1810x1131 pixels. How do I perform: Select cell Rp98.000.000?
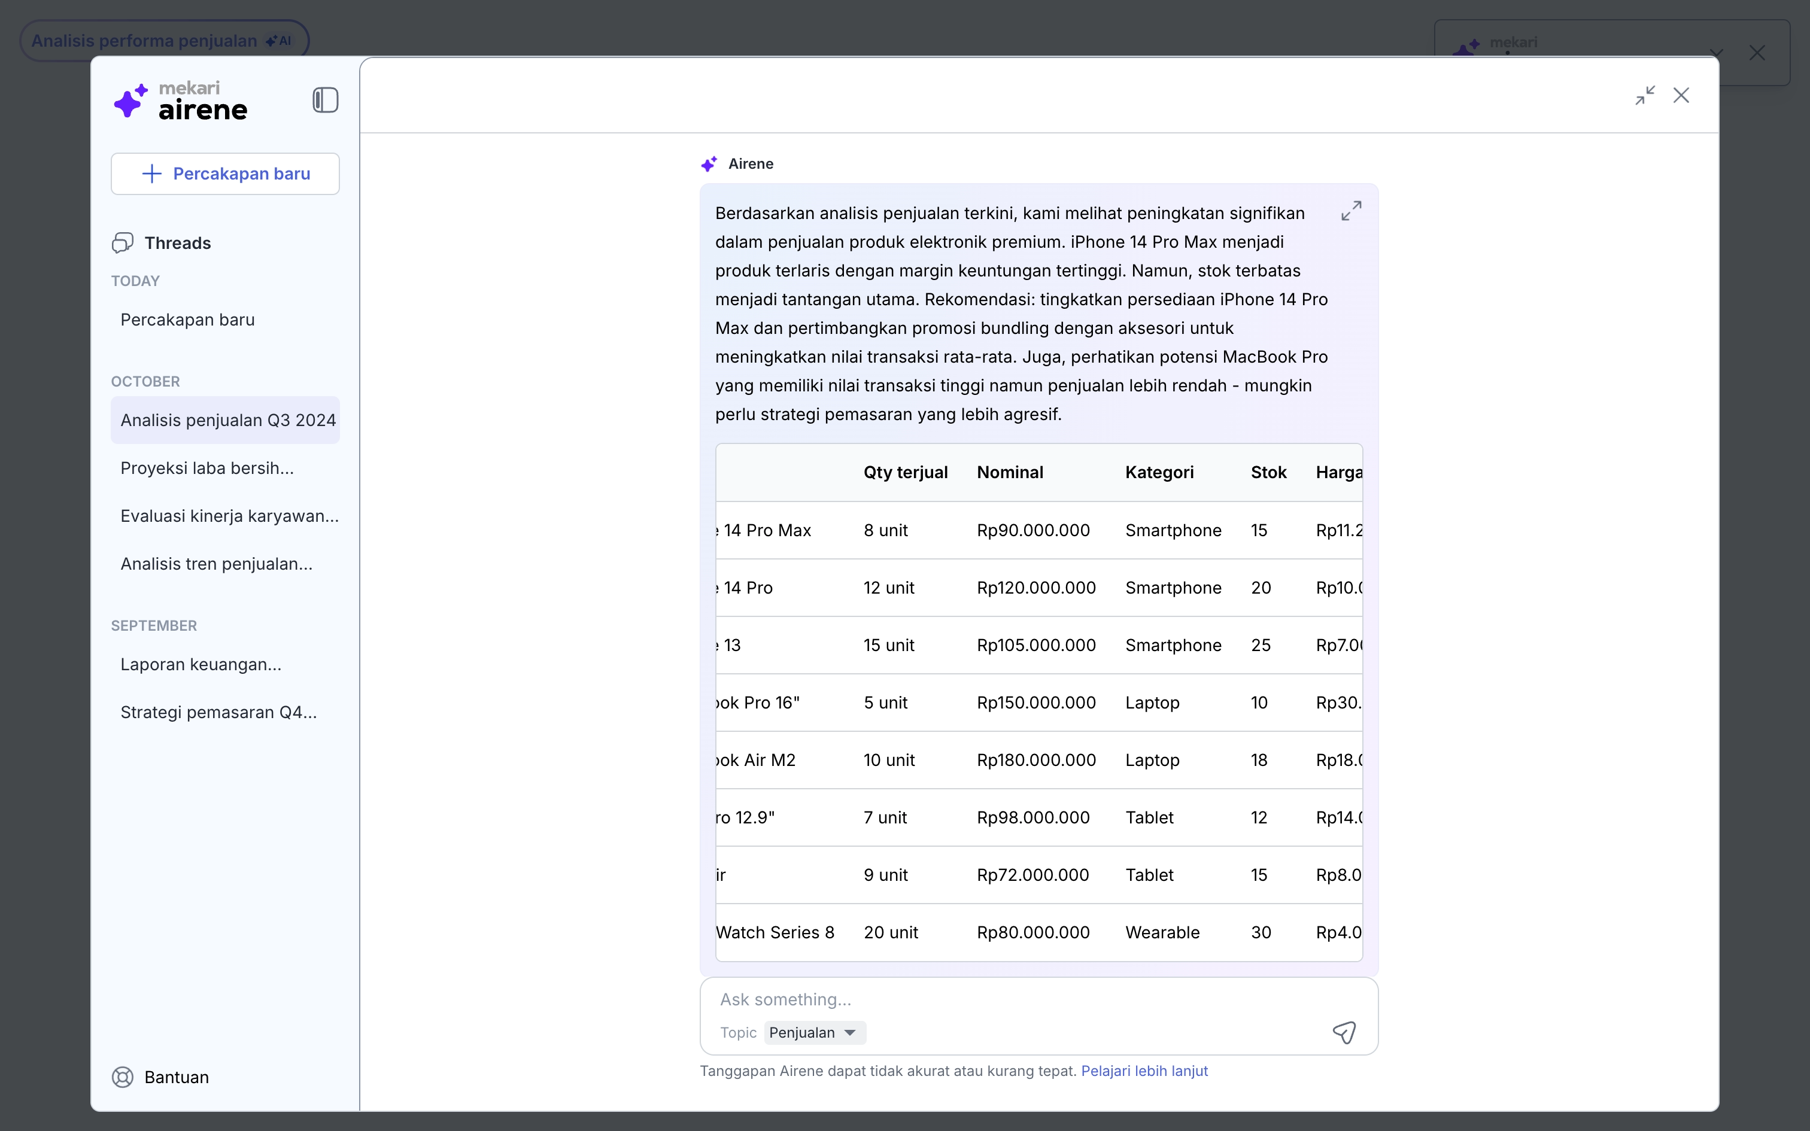point(1033,817)
